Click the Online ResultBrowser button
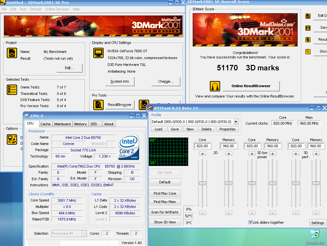Viewport: 327px width, 246px height. pos(251,86)
